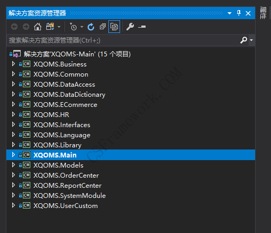Select the XQOMS.ReportCenter project

67,186
